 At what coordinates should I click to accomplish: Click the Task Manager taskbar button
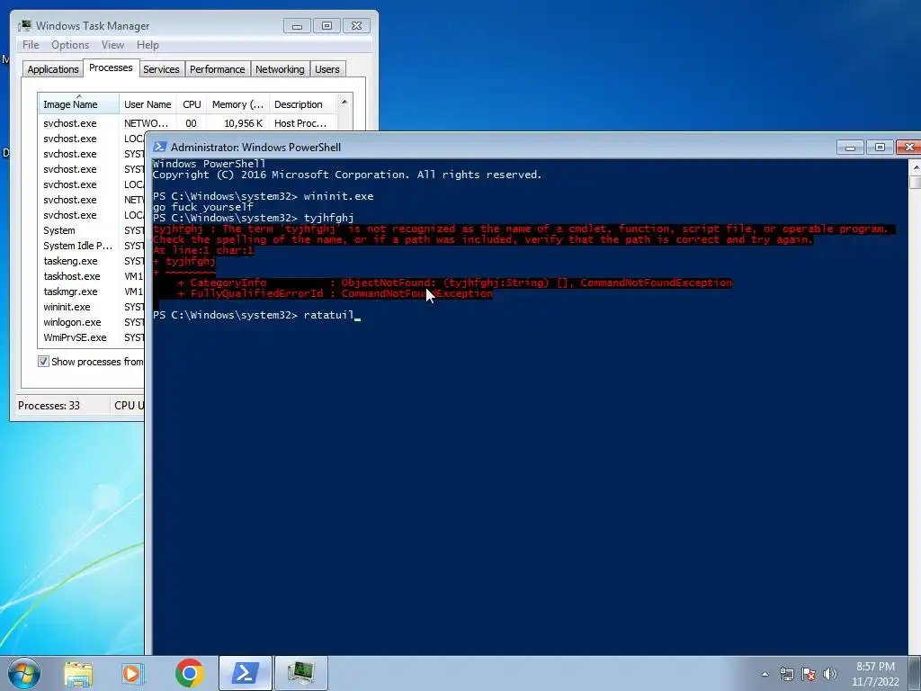300,673
